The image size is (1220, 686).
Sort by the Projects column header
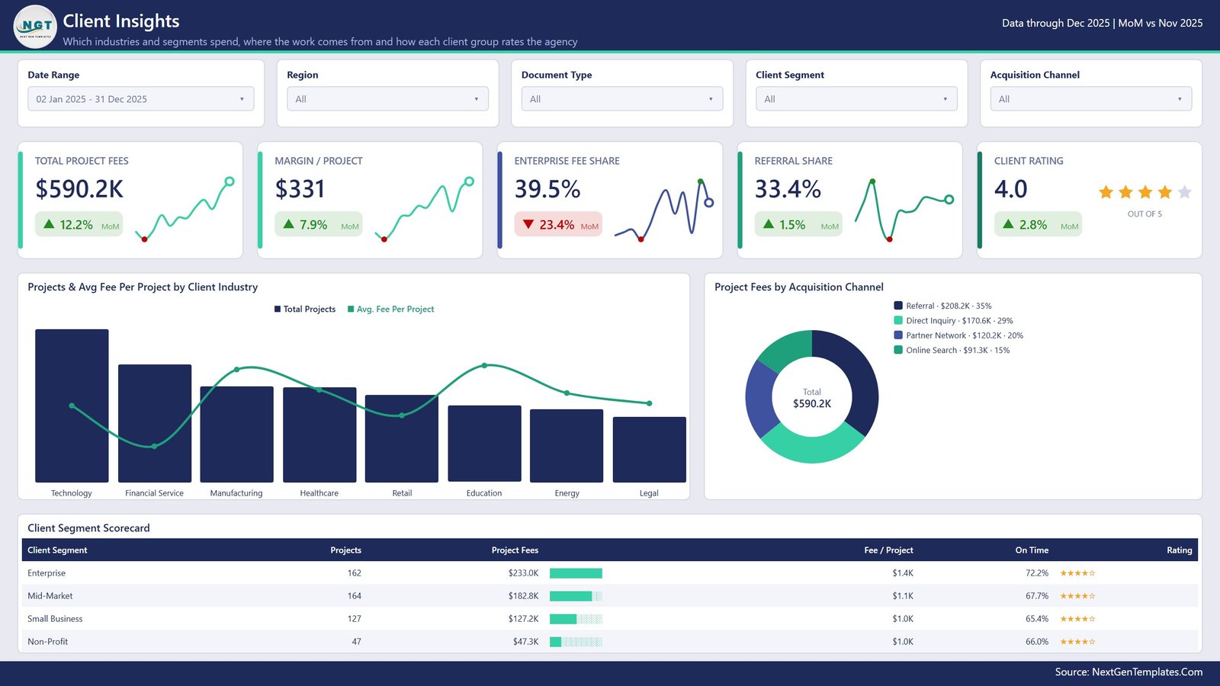pos(345,550)
